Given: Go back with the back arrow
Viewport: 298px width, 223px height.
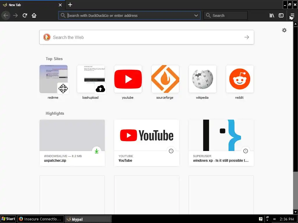Looking at the screenshot, I should pyautogui.click(x=6, y=15).
